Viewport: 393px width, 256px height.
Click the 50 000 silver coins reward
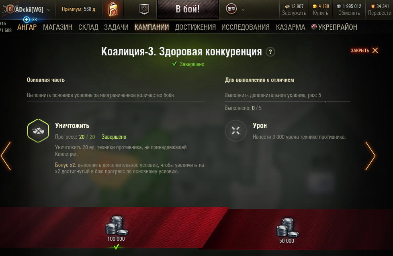point(287,231)
